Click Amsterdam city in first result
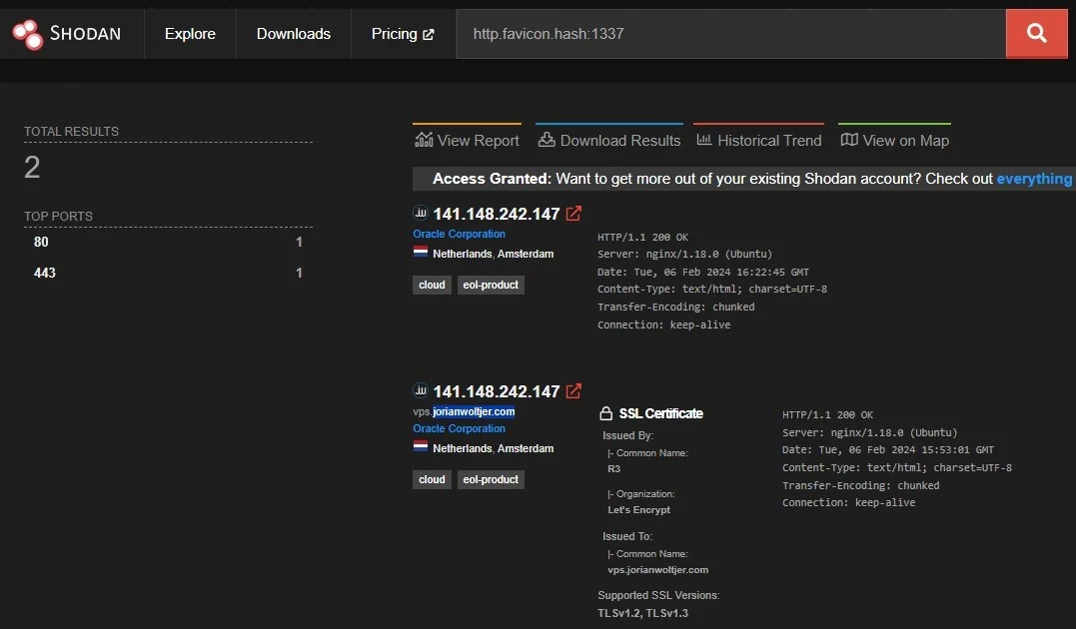This screenshot has height=629, width=1076. (x=525, y=254)
